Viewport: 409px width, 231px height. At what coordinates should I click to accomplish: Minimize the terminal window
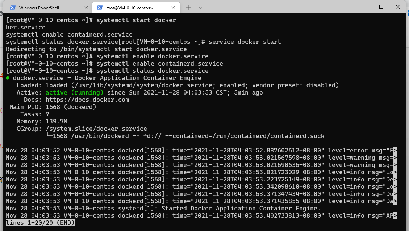[x=364, y=7]
